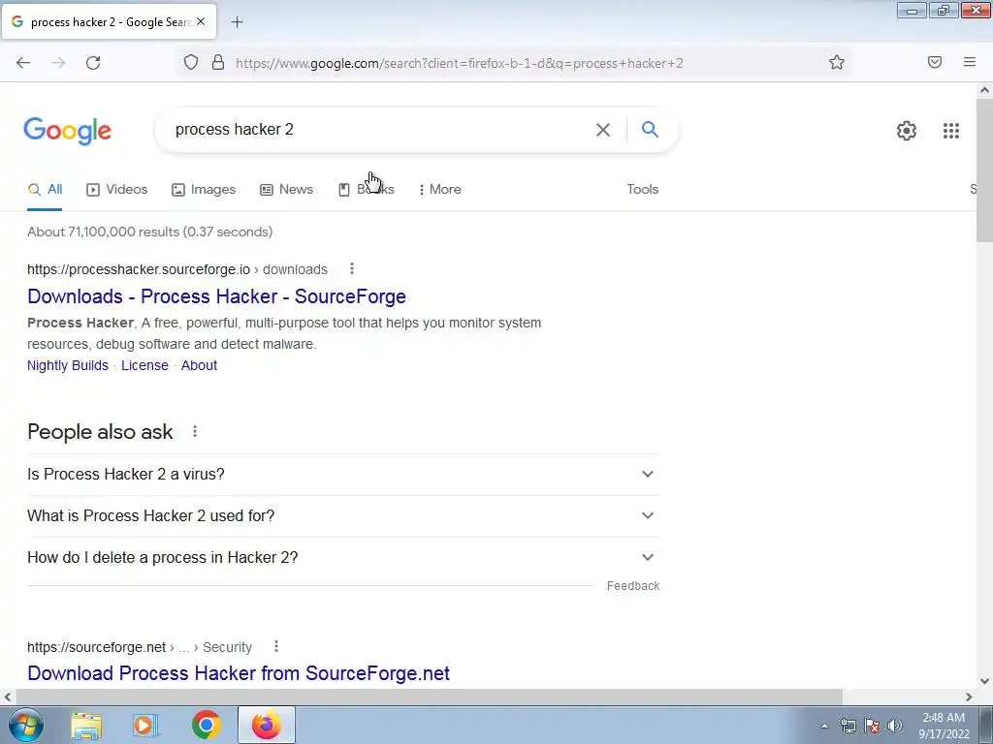The height and width of the screenshot is (744, 993).
Task: Click the horizontal scrollbar right arrow
Action: coord(969,697)
